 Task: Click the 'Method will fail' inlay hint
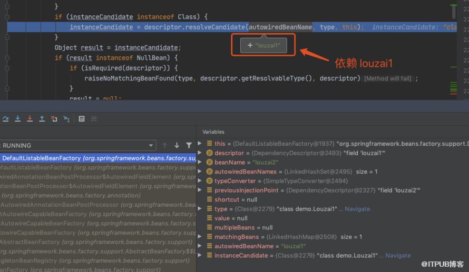click(388, 78)
